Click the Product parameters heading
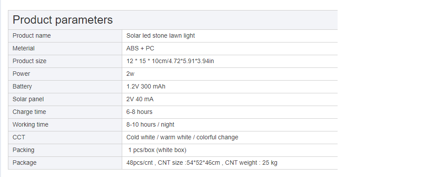Screen dimensions: 422x177 (x=63, y=20)
